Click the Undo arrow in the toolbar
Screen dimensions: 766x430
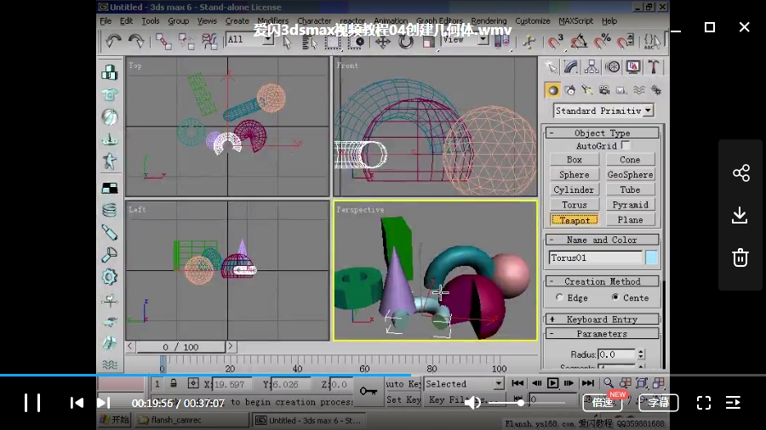point(113,42)
